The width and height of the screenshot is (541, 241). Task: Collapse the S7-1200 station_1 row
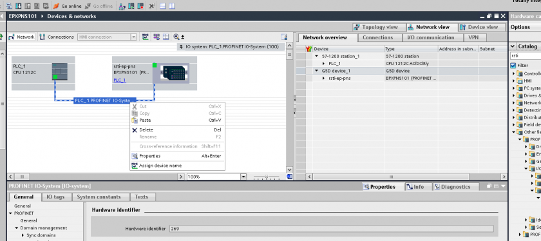(317, 56)
